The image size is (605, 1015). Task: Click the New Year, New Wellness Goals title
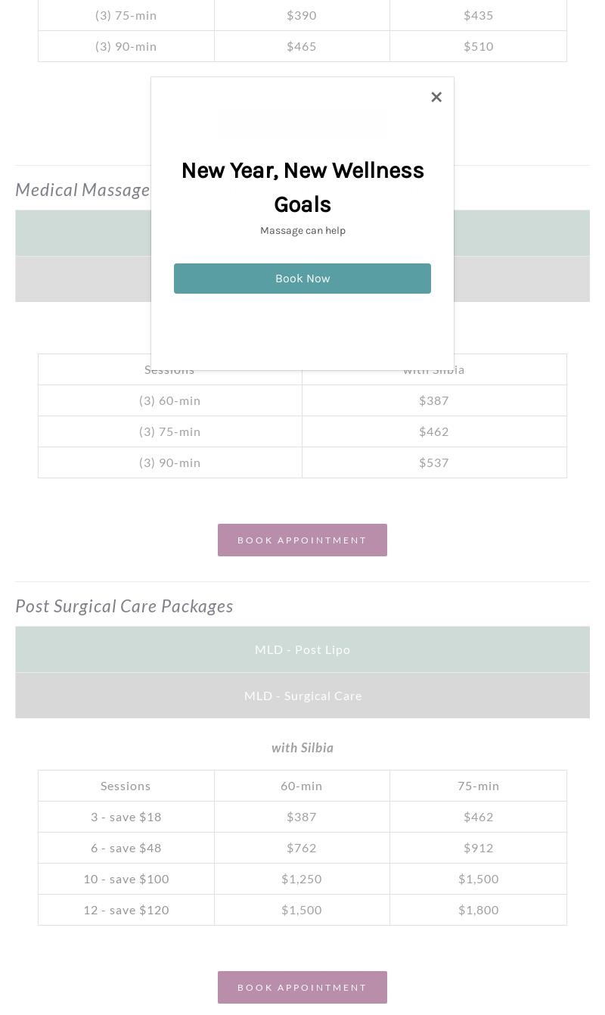pos(302,187)
